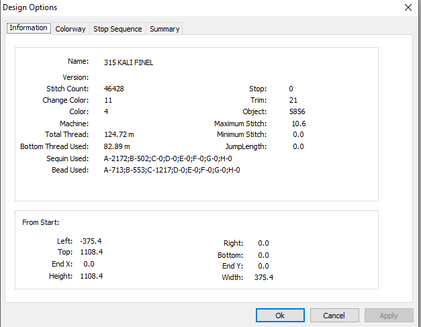Click the Name: label
The image size is (421, 327).
coord(78,62)
